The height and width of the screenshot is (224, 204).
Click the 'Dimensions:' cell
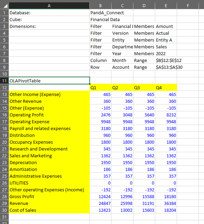49,26
